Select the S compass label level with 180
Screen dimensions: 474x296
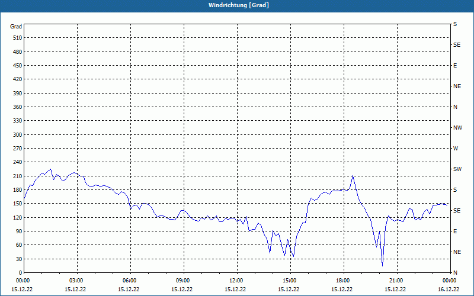[455, 190]
